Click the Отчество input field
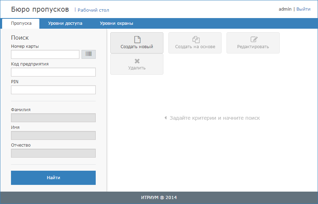Image resolution: width=318 pixels, height=204 pixels. tap(53, 153)
